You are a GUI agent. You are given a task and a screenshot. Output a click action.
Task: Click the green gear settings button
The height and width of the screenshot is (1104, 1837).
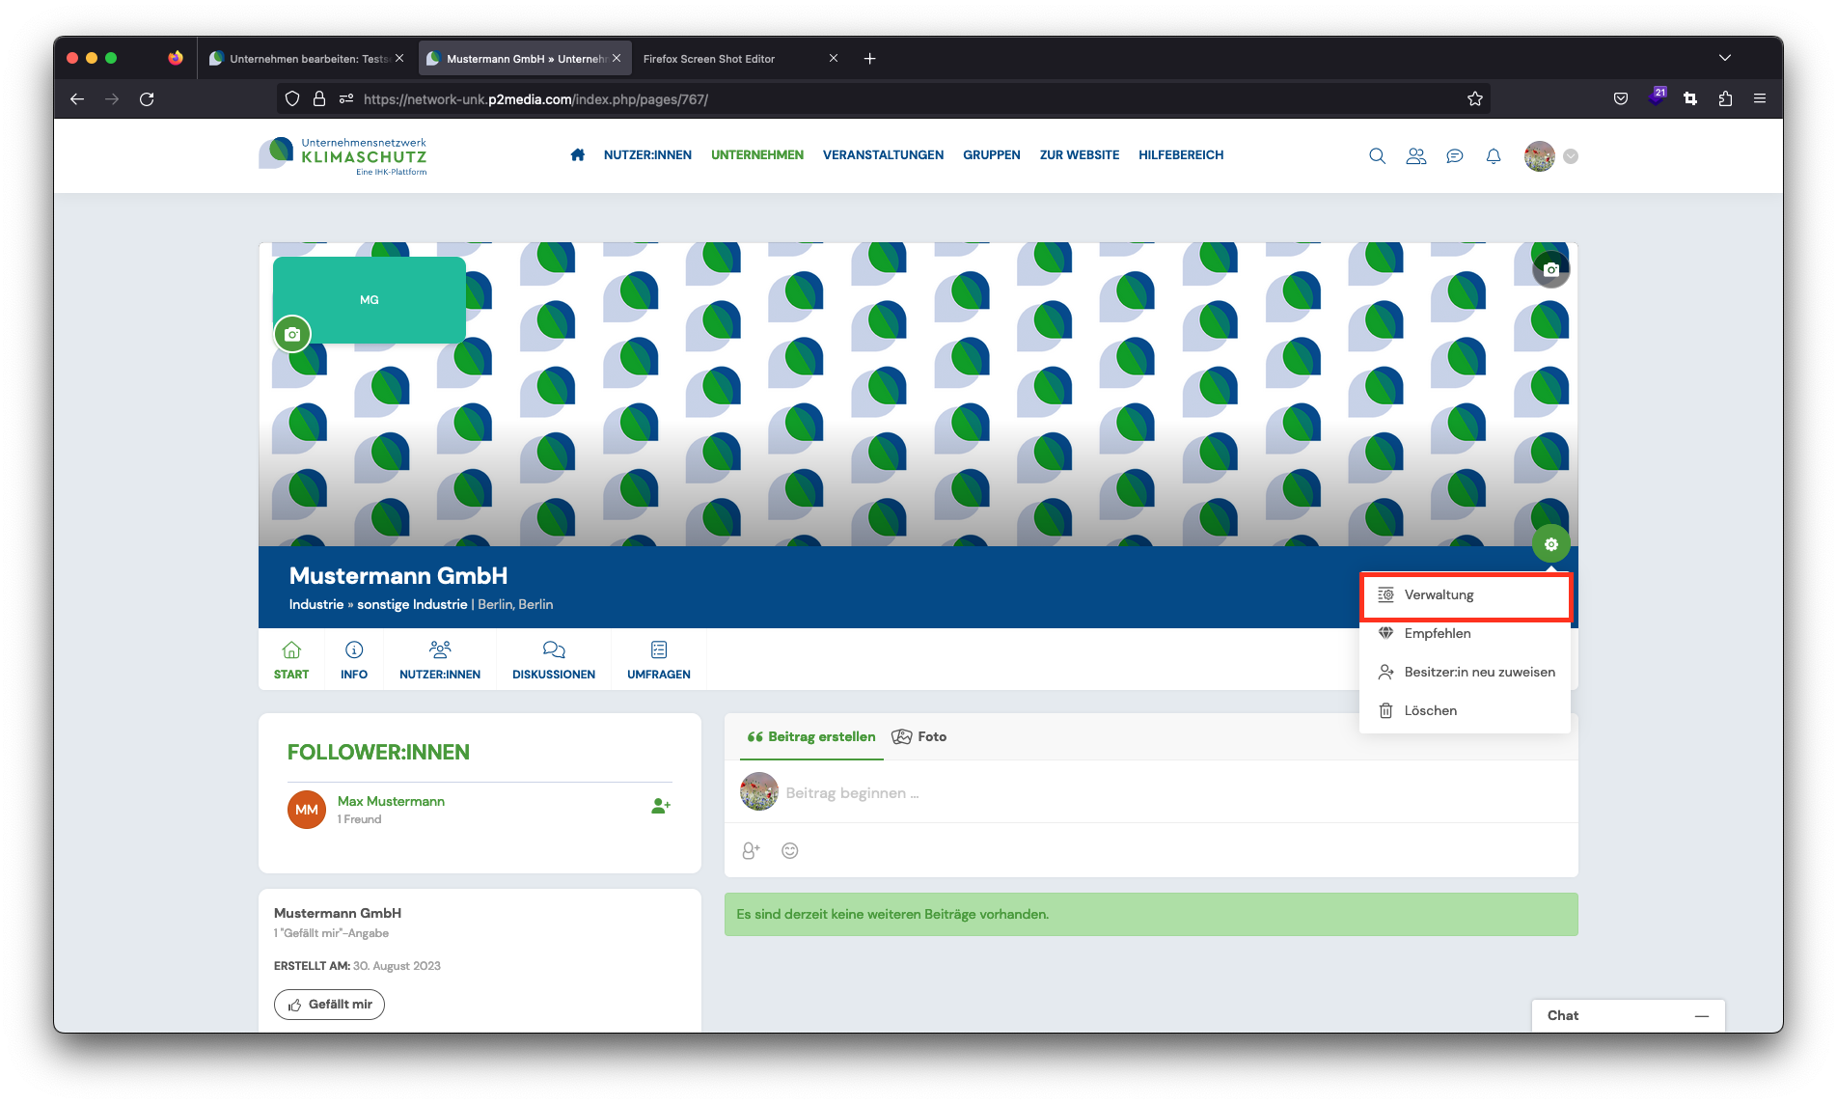tap(1550, 544)
